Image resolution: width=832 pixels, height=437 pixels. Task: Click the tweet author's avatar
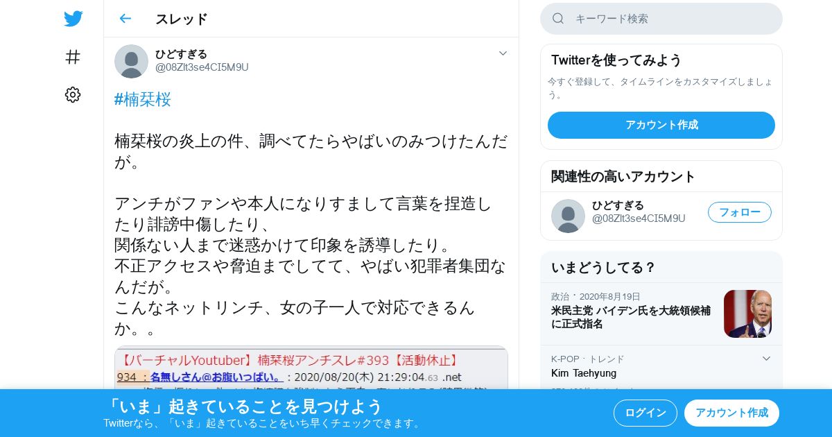click(131, 61)
